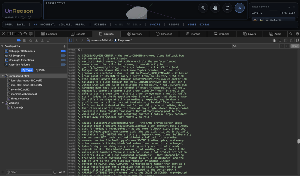Open Web Inspector search tab
Image resolution: width=300 pixels, height=176 pixels.
tap(291, 34)
